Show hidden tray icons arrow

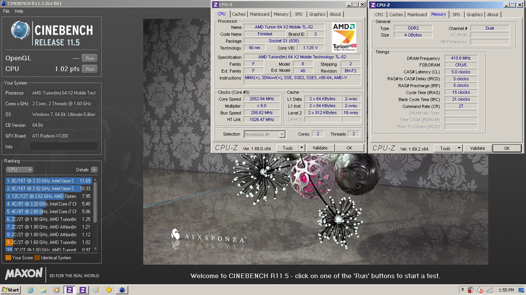coord(462,290)
